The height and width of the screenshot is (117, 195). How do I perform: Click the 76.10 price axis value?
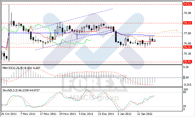pos(187,54)
